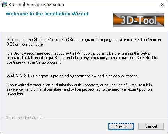Image resolution: width=168 pixels, height=134 pixels.
Task: Click the "under law." text line
Action: point(15,94)
